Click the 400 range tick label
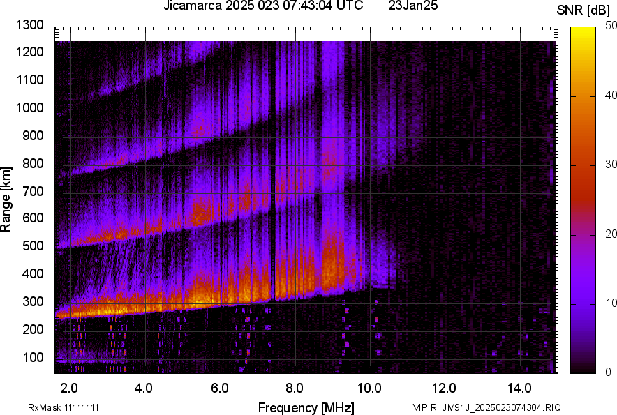Screen dimensions: 617x415 point(33,274)
